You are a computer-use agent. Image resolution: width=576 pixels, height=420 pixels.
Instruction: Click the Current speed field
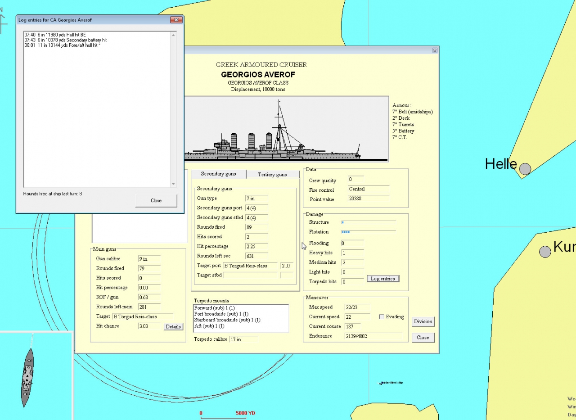click(x=357, y=317)
